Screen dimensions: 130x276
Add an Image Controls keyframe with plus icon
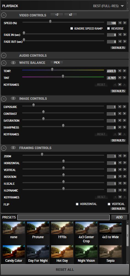(x=120, y=134)
